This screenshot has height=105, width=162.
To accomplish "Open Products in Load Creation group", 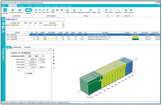I will 20,11.
